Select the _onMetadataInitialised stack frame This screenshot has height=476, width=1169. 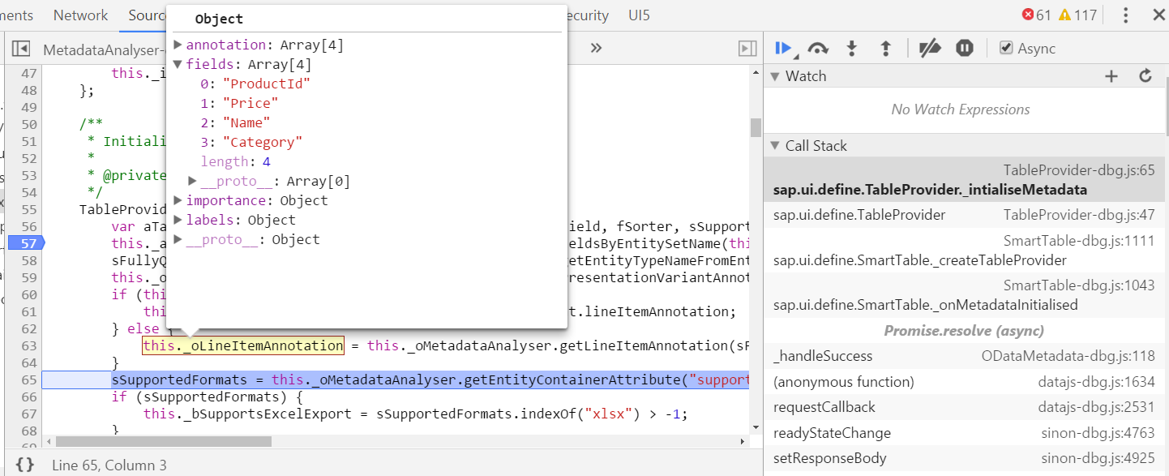[964, 295]
